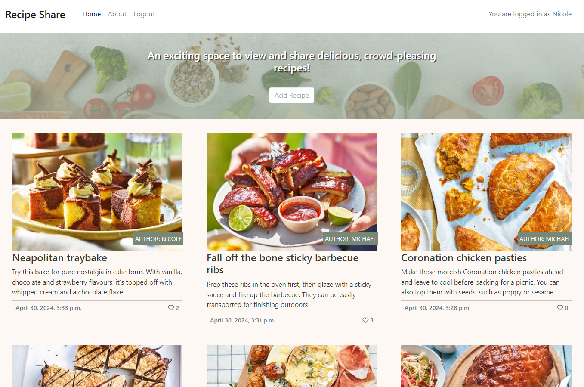Click the Author: Michael badge on ribs

tap(350, 239)
